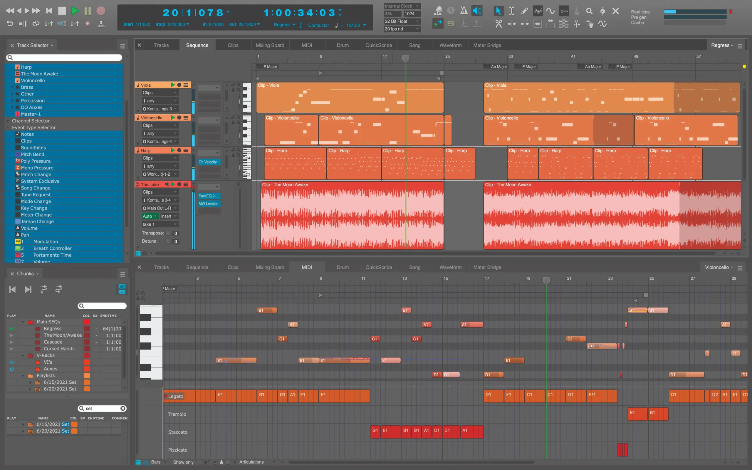This screenshot has height=470, width=752.
Task: Click the Audible mode speaker icon
Action: pyautogui.click(x=477, y=11)
